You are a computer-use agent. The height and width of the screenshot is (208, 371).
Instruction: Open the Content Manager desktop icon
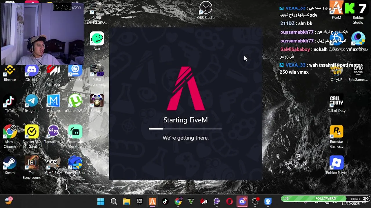[x=53, y=76]
